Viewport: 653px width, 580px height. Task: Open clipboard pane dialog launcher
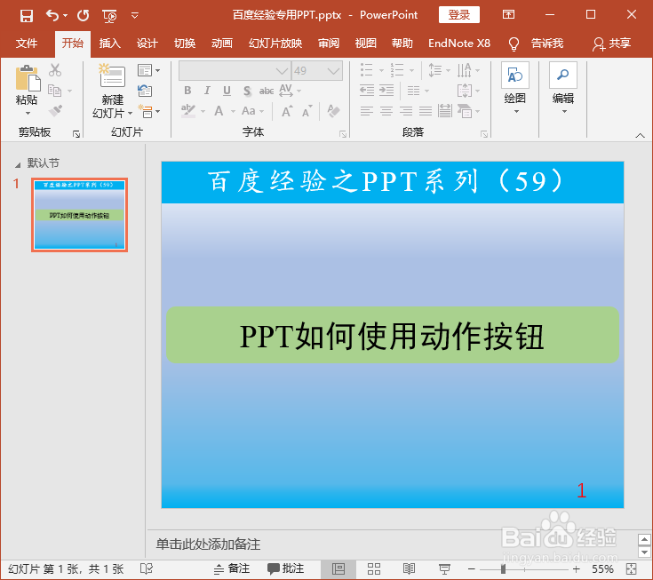click(x=76, y=133)
